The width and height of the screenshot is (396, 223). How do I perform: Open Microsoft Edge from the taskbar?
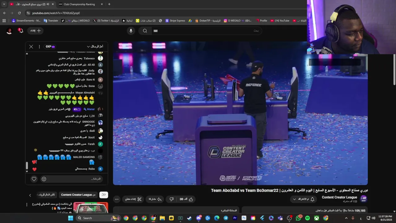(217, 218)
